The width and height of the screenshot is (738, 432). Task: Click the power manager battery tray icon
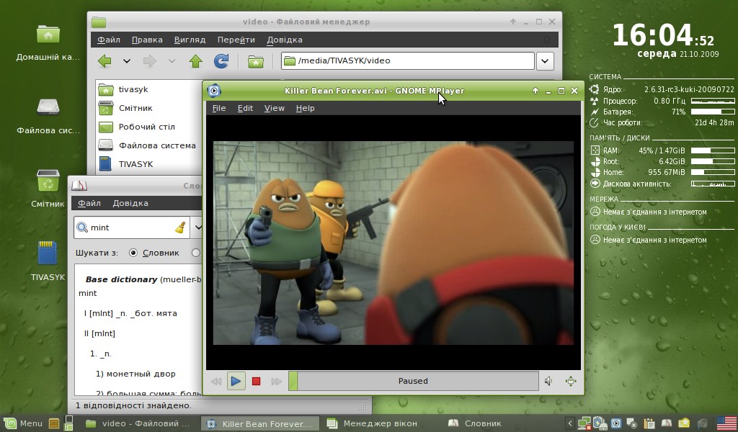point(600,423)
